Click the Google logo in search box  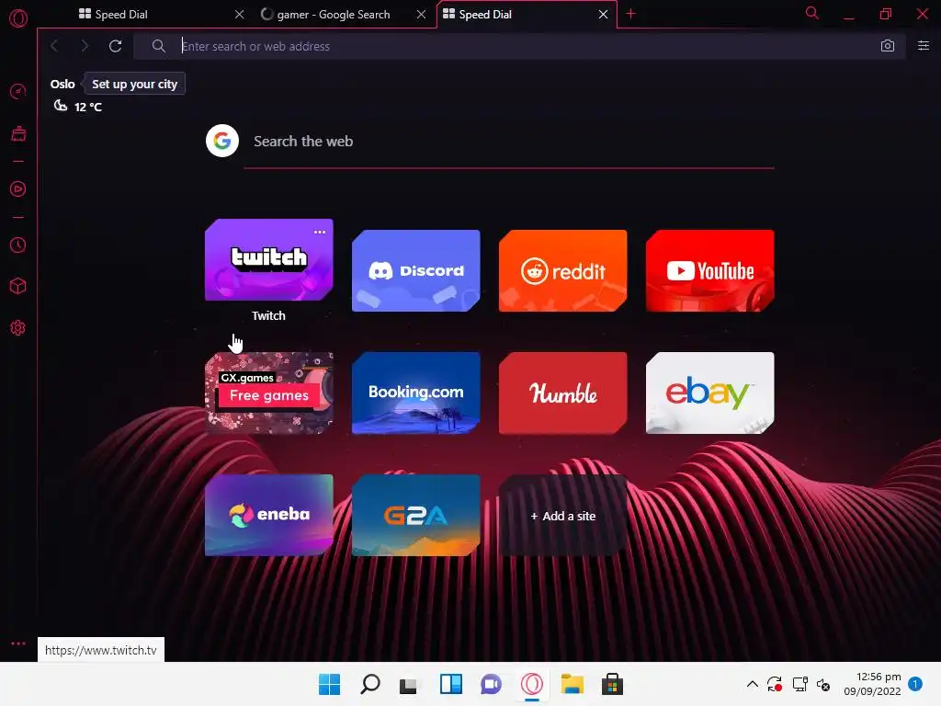pyautogui.click(x=222, y=141)
